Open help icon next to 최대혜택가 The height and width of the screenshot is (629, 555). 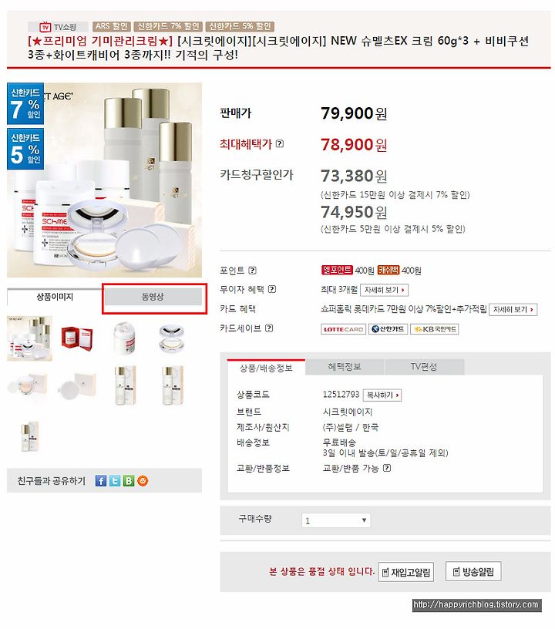click(x=280, y=143)
